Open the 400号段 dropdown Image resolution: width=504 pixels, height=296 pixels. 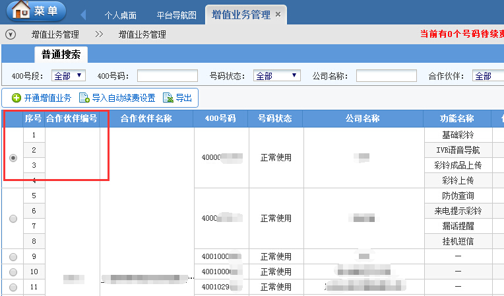click(x=68, y=76)
